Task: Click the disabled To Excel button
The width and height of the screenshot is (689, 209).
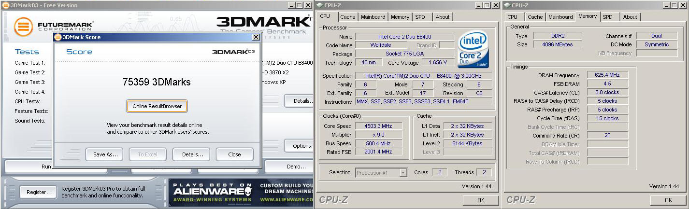Action: pyautogui.click(x=148, y=154)
